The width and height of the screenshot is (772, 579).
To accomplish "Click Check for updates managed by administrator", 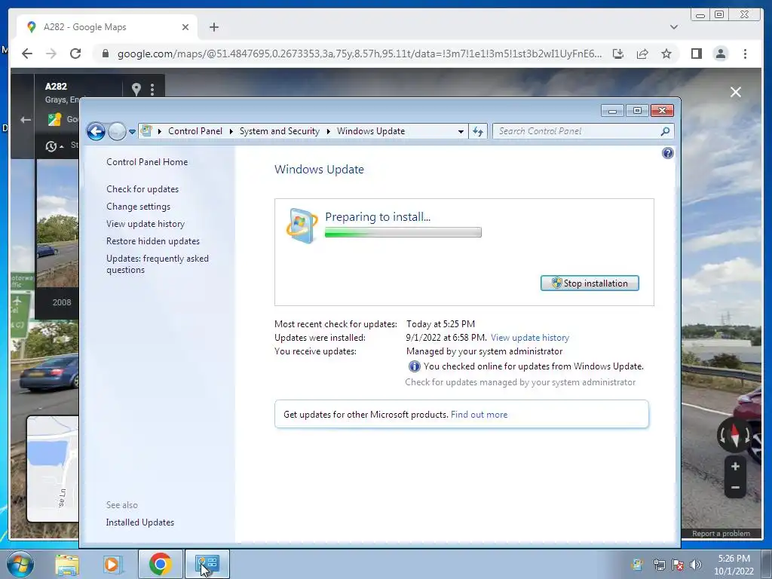I will (520, 382).
